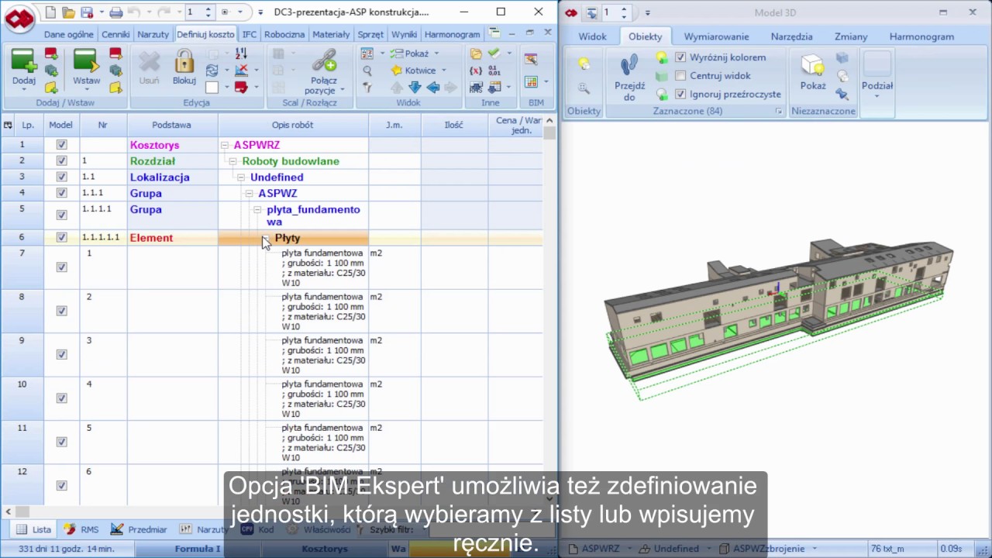The image size is (992, 558).
Task: Click the Opis robót column header
Action: [293, 125]
